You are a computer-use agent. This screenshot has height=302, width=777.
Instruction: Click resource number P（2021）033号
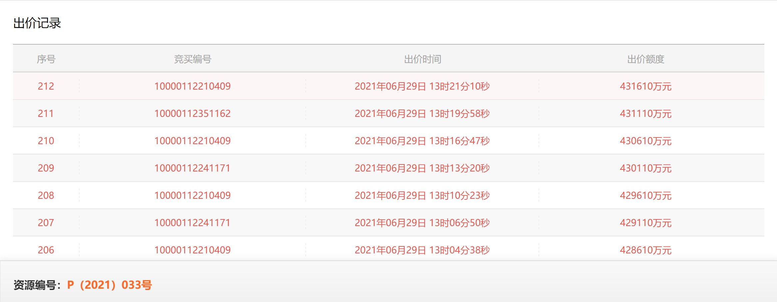pyautogui.click(x=110, y=285)
